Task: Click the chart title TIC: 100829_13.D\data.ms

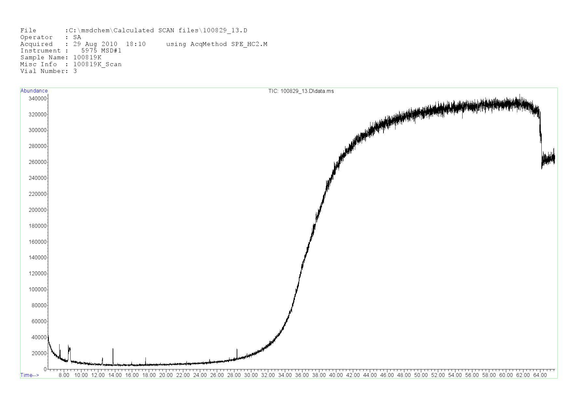Action: [301, 91]
